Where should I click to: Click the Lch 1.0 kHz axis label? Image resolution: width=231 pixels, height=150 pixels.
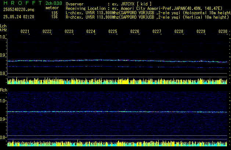click(3, 37)
